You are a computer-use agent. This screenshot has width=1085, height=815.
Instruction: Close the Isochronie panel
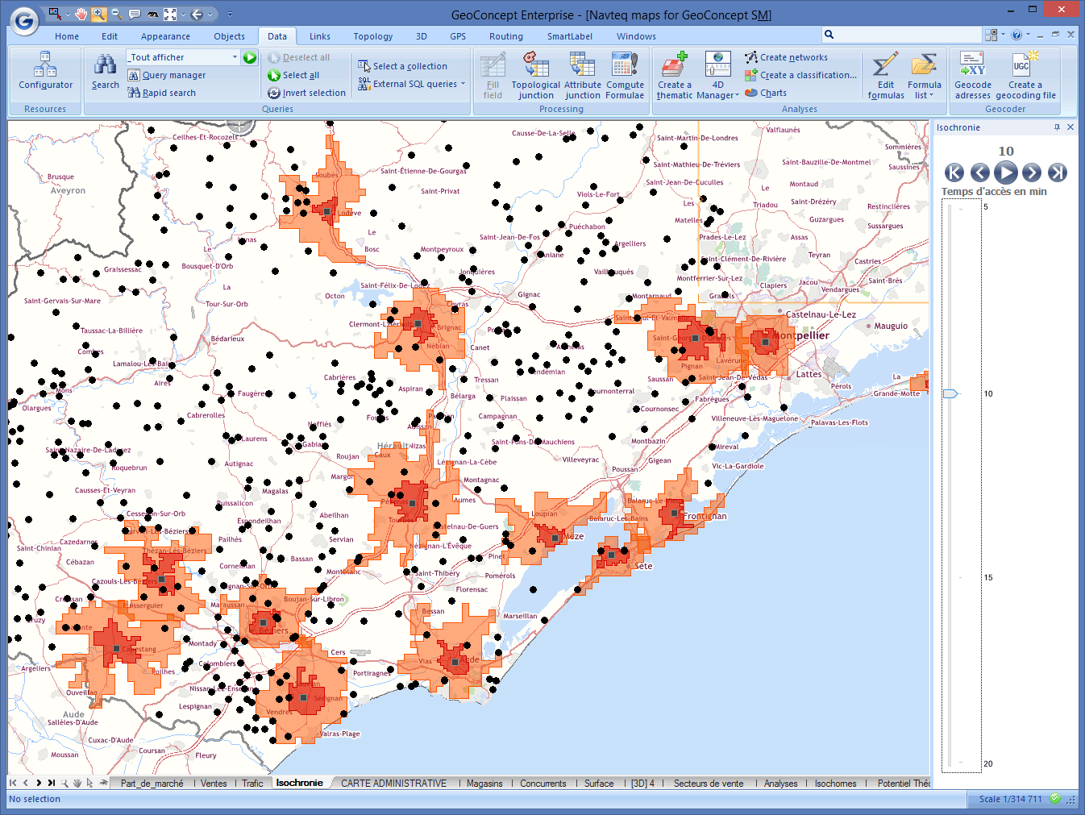(x=1070, y=127)
